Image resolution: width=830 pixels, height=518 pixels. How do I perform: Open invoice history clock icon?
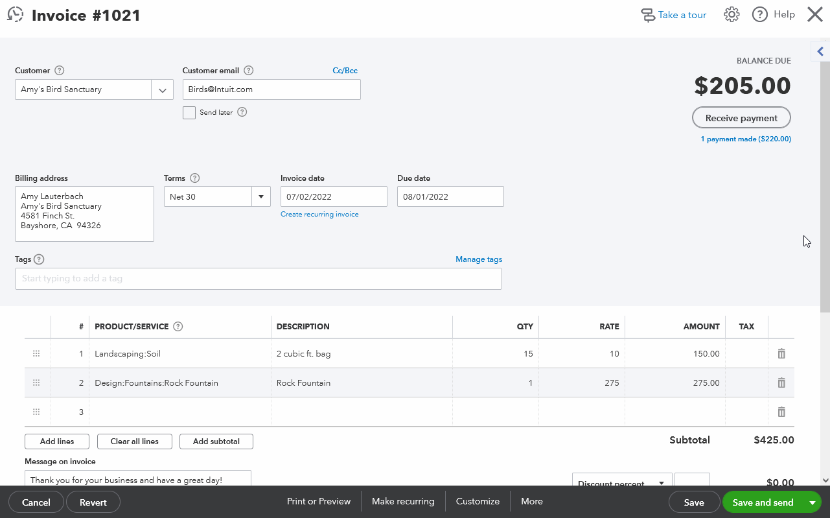16,15
